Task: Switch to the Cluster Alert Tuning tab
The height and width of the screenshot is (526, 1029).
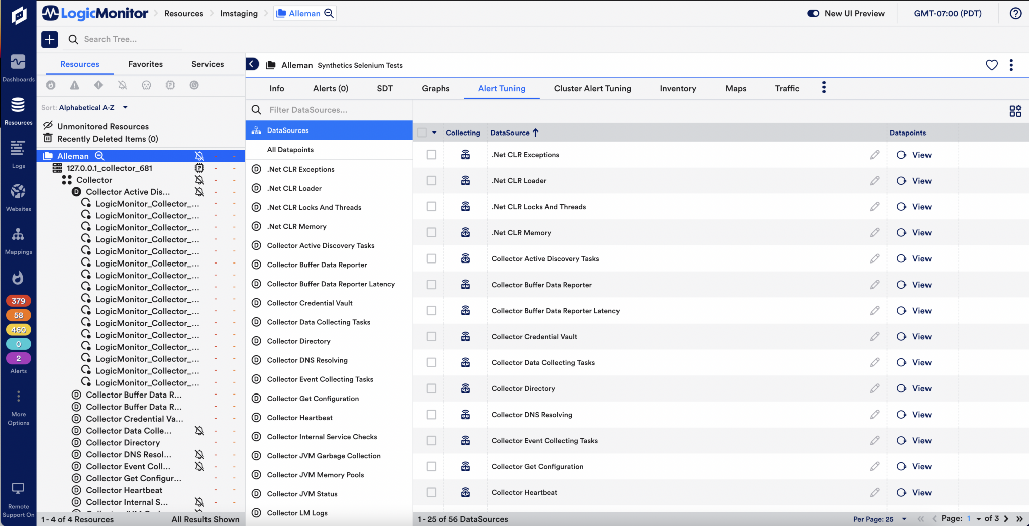Action: (592, 88)
